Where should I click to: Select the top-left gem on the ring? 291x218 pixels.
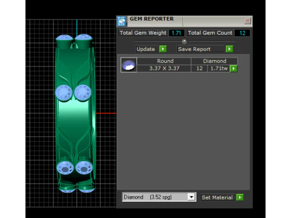[x=64, y=38]
